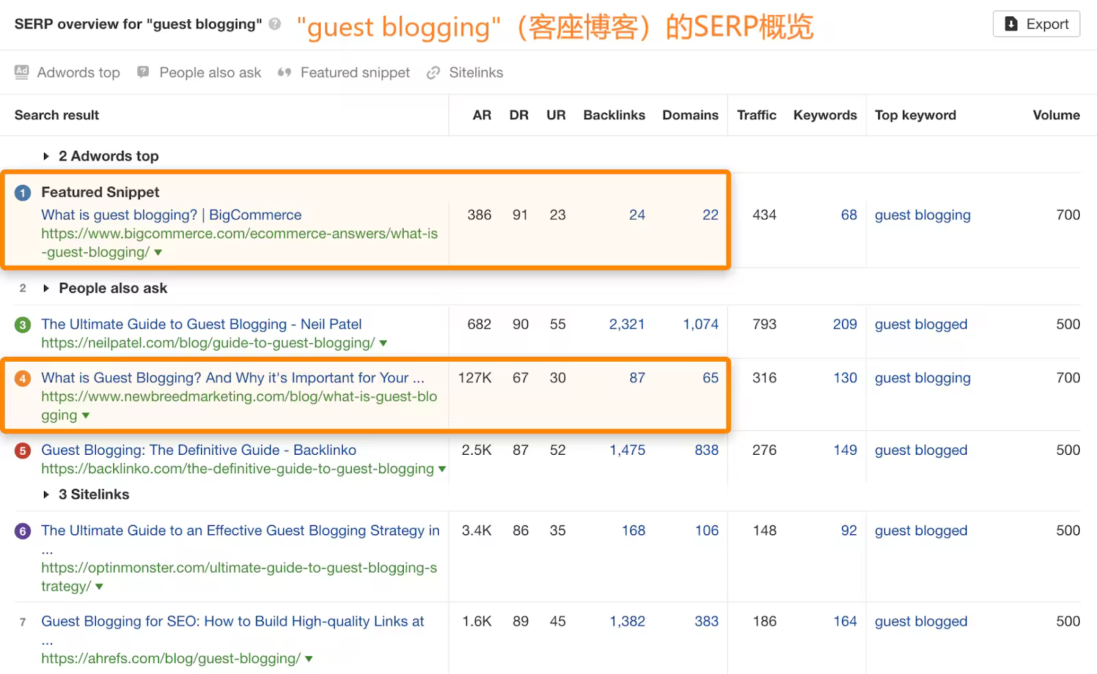Open domains count 383 for Ahrefs result
The image size is (1097, 674).
click(x=706, y=621)
